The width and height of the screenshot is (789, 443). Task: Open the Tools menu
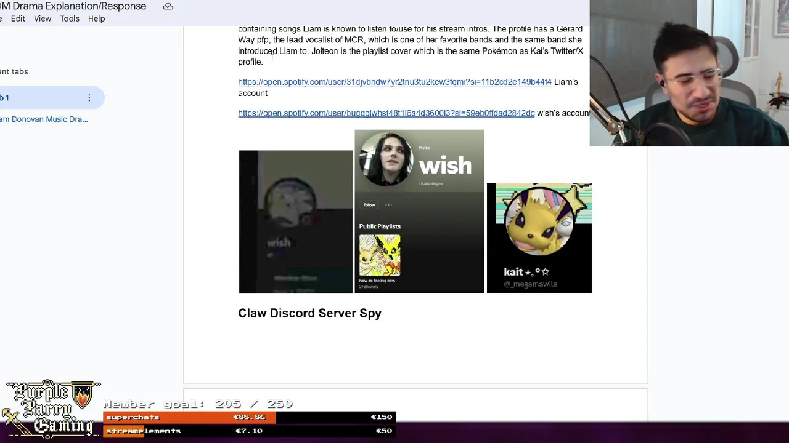(70, 18)
